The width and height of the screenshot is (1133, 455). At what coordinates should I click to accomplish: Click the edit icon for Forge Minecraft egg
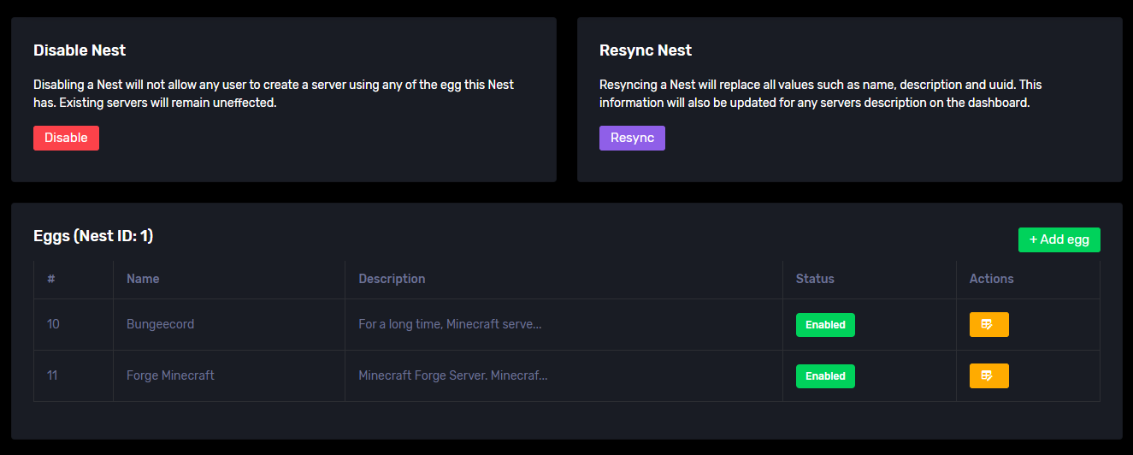988,376
